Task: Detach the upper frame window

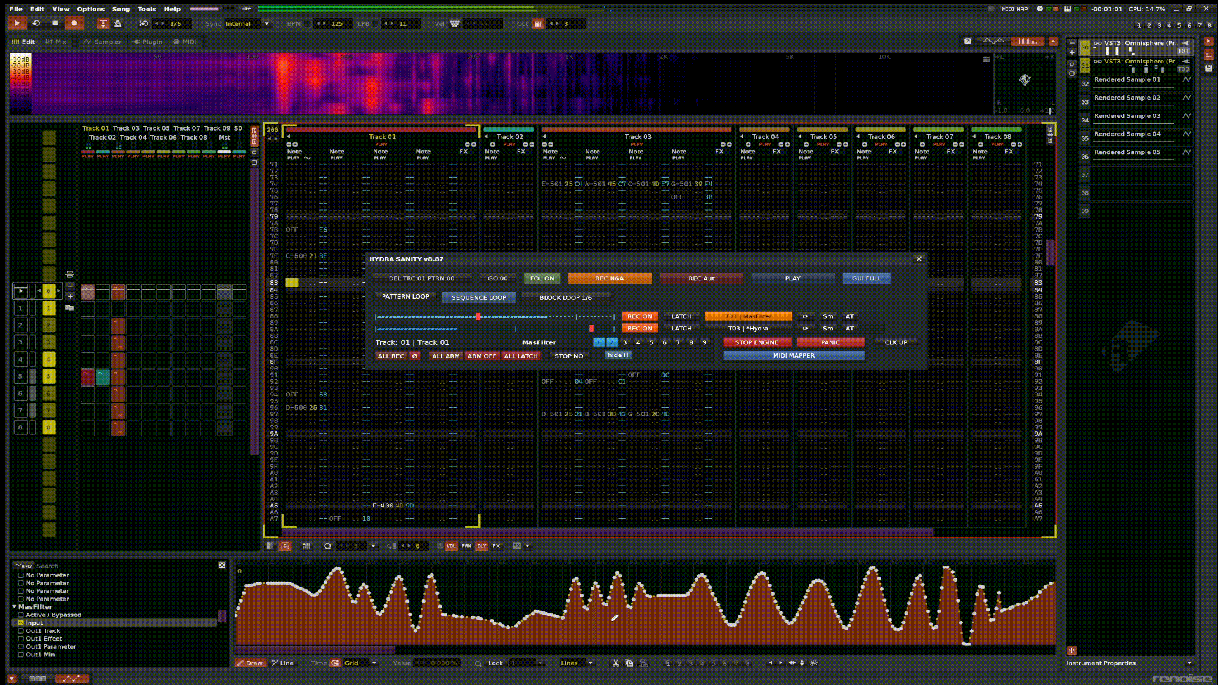Action: click(x=967, y=41)
